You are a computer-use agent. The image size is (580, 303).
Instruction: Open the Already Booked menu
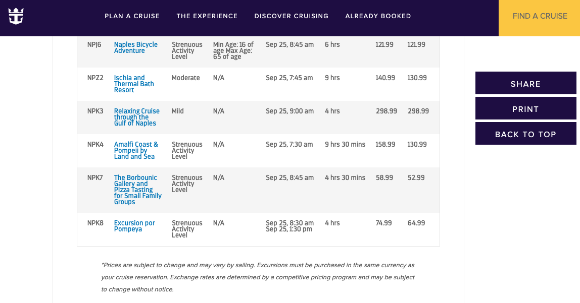coord(378,16)
